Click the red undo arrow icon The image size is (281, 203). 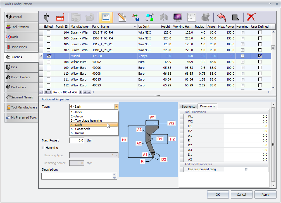tap(221, 17)
